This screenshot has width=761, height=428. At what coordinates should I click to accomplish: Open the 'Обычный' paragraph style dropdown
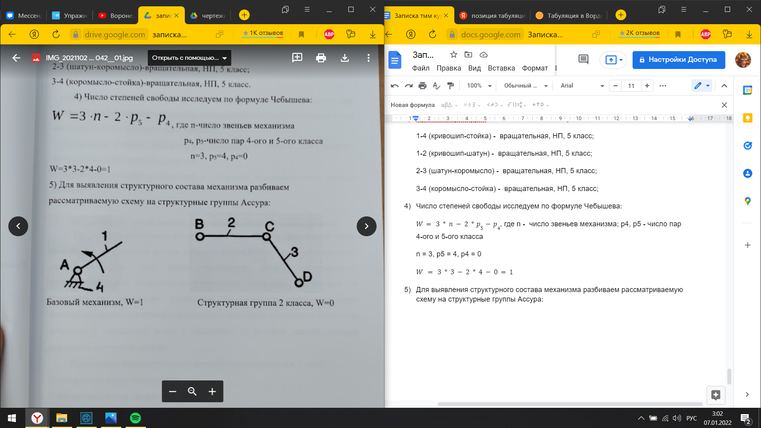[x=526, y=86]
